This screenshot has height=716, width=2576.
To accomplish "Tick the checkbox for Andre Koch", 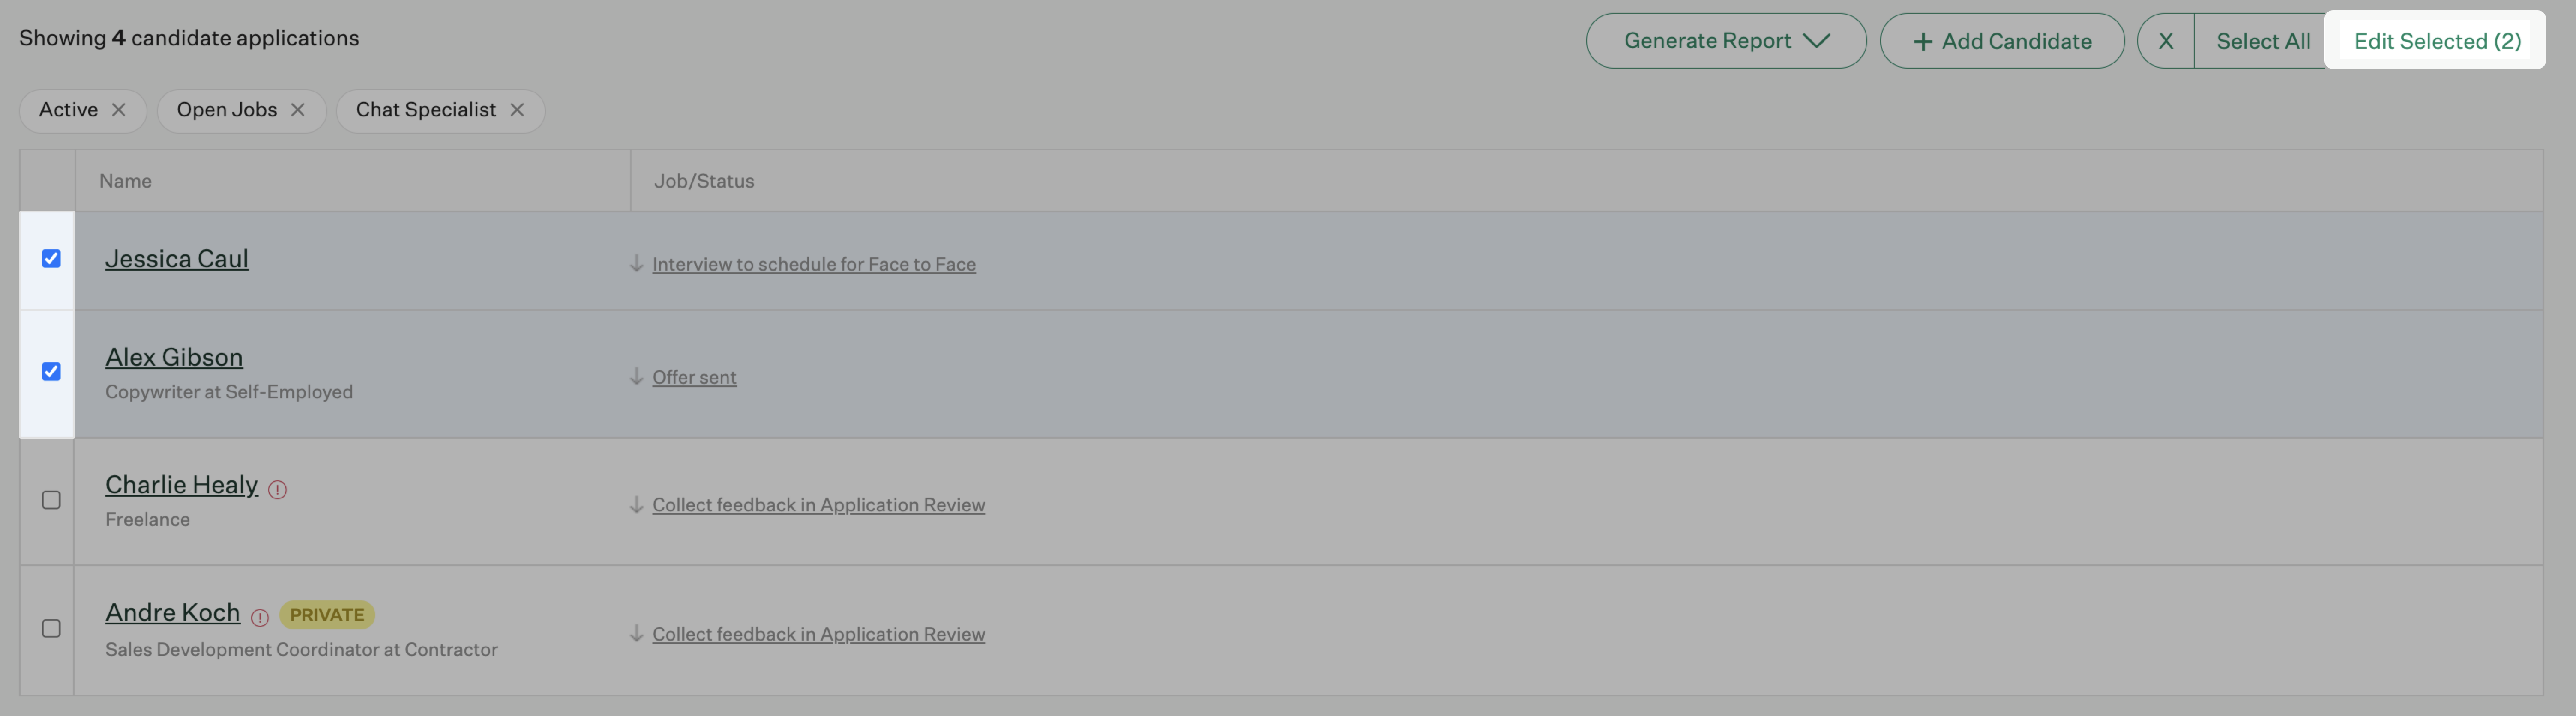I will [x=51, y=629].
